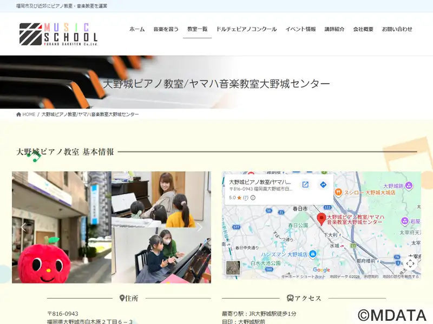The height and width of the screenshot is (324, 433).
Task: Click the classroom lesson photo
Action: coord(161,199)
